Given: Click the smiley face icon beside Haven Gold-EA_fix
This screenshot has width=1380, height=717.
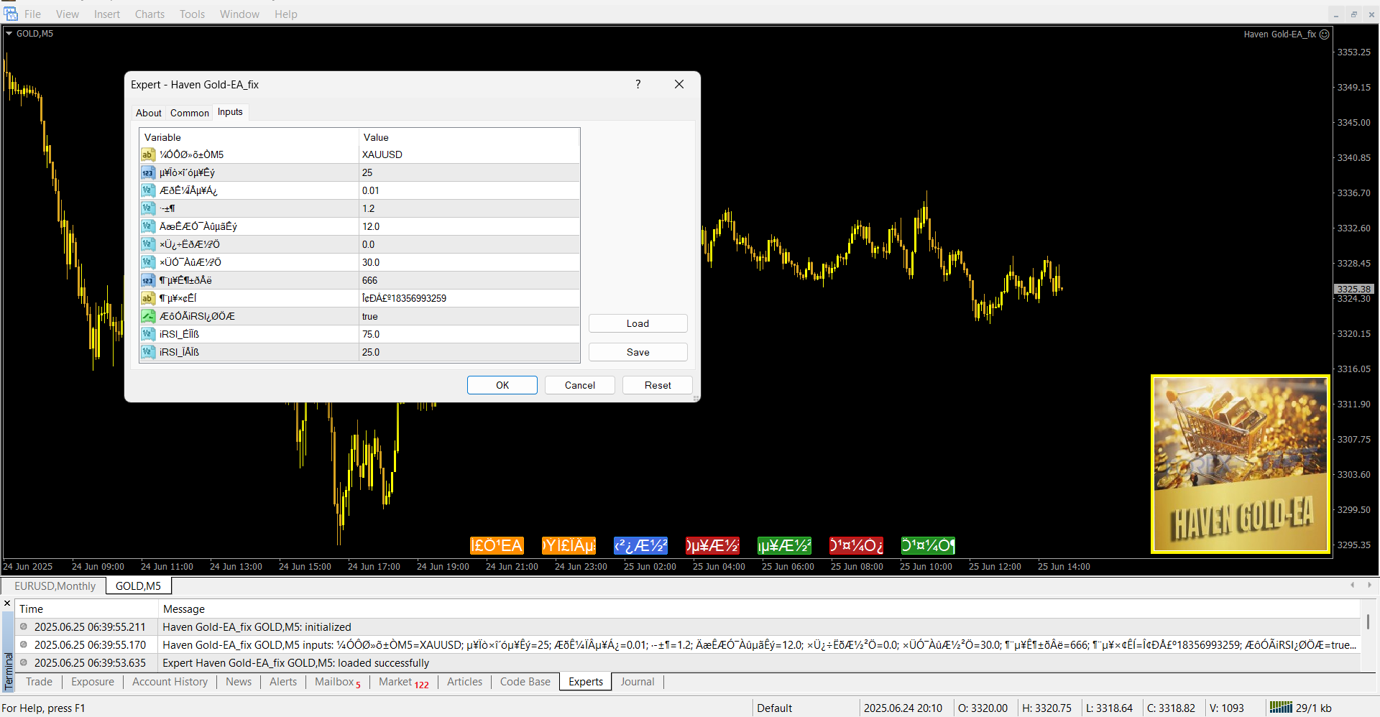Looking at the screenshot, I should (1324, 34).
